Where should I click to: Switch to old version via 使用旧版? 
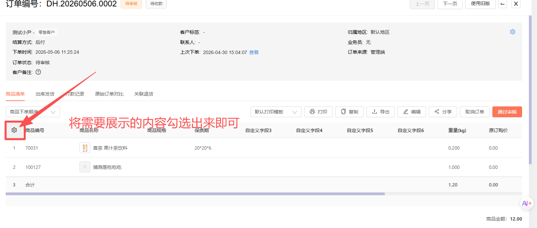click(480, 4)
